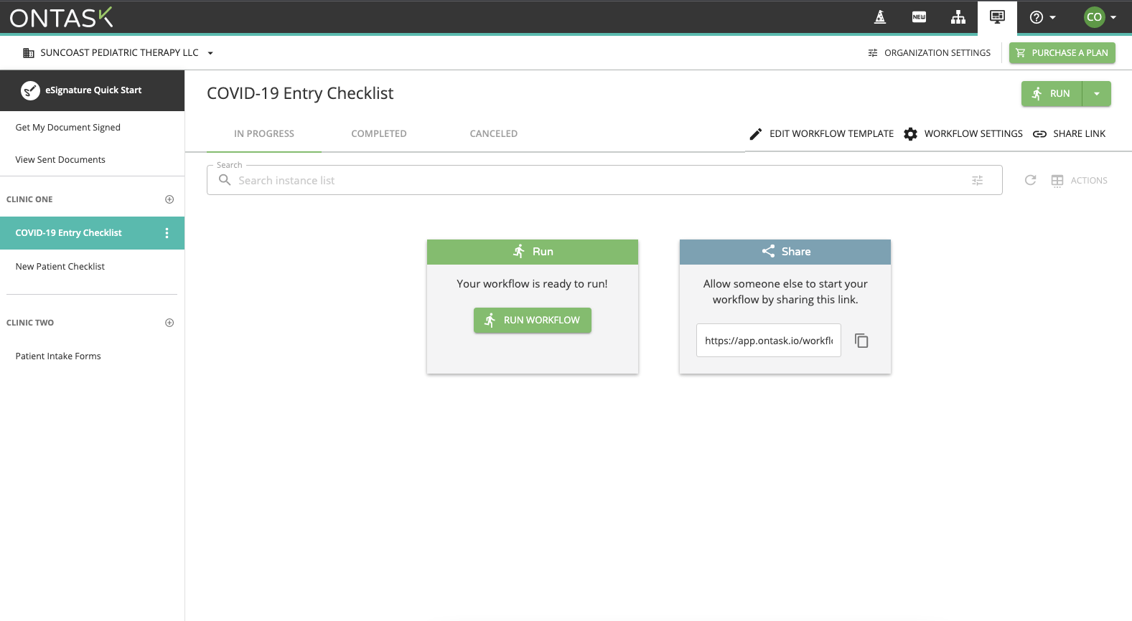Click Share Link

tap(1070, 134)
